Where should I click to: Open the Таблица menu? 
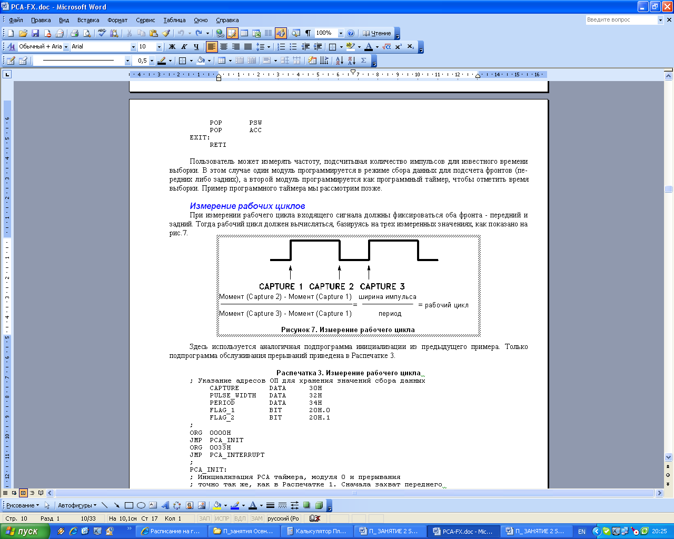click(x=174, y=20)
